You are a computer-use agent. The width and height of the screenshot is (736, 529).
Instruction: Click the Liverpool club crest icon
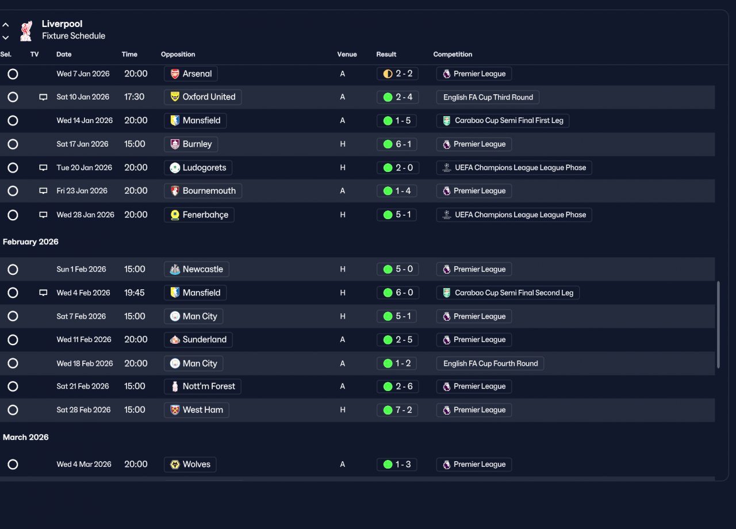pyautogui.click(x=26, y=31)
